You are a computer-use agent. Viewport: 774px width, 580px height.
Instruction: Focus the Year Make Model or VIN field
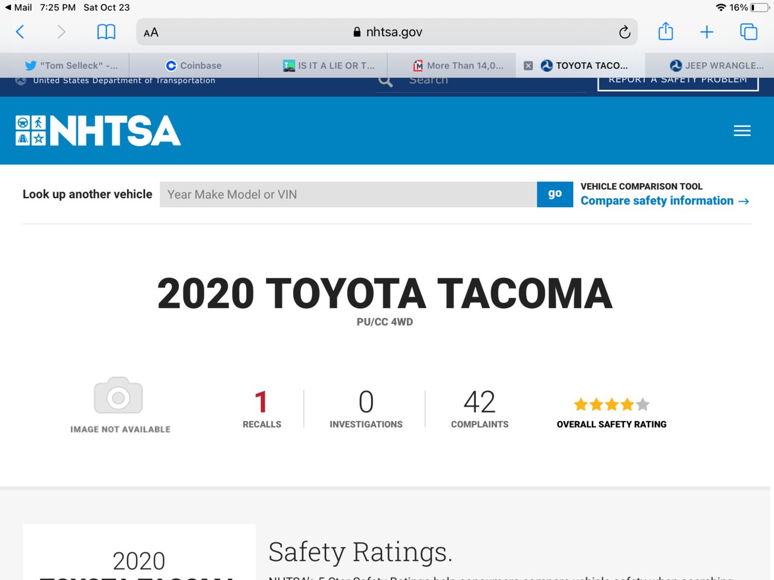(x=348, y=195)
